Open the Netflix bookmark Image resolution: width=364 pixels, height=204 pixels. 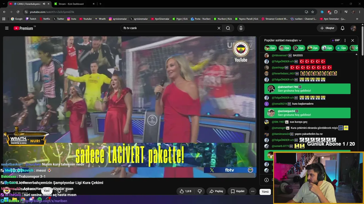(x=44, y=19)
